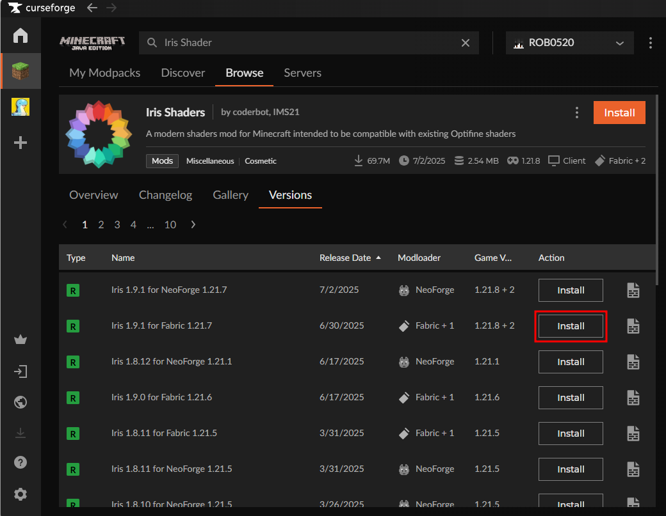Click the curseforge logo in title bar

42,8
